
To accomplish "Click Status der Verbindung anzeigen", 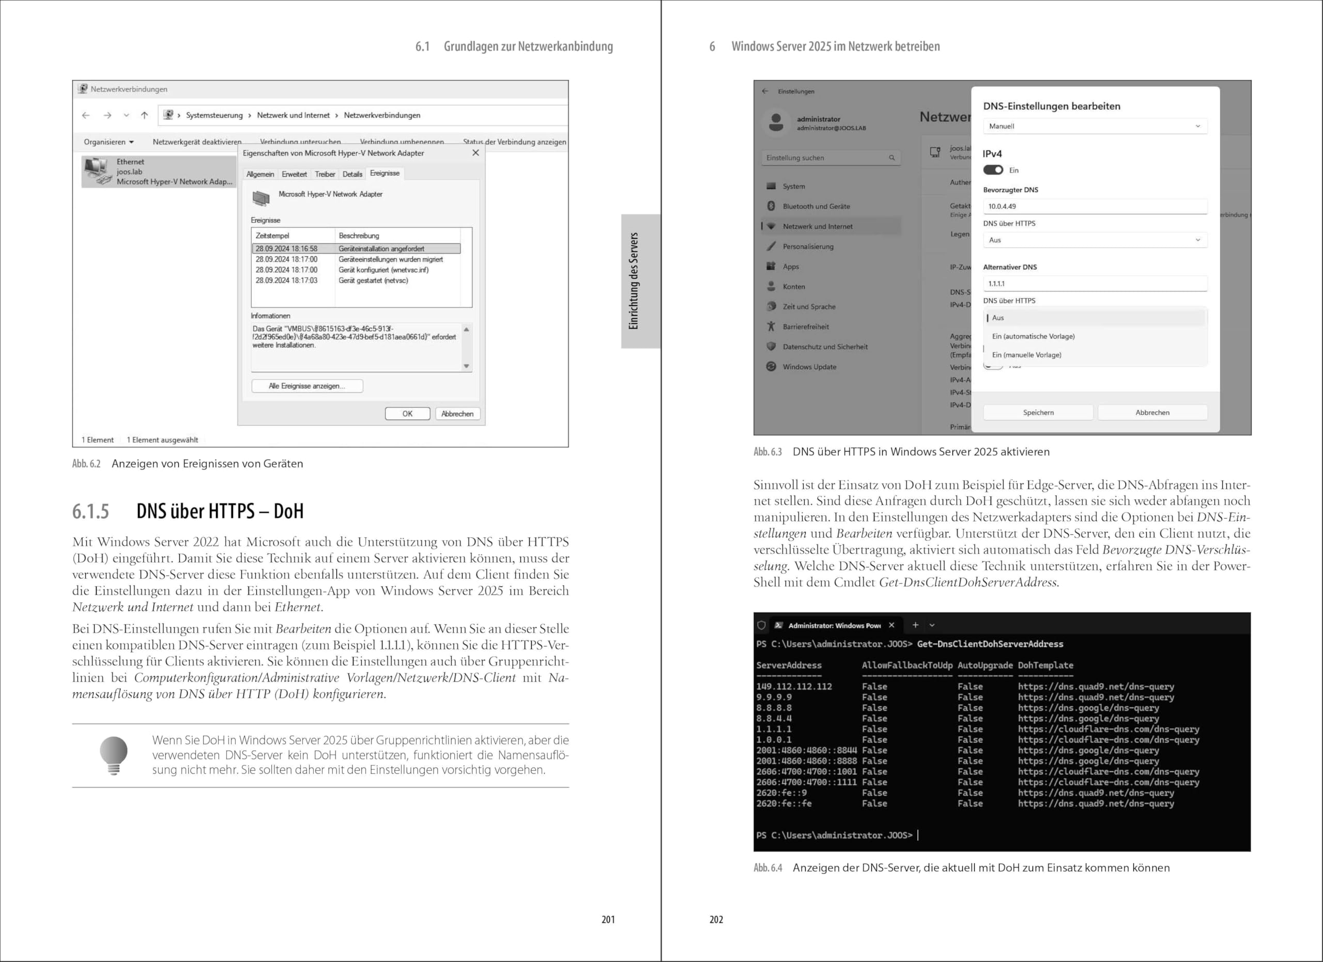I will point(514,142).
